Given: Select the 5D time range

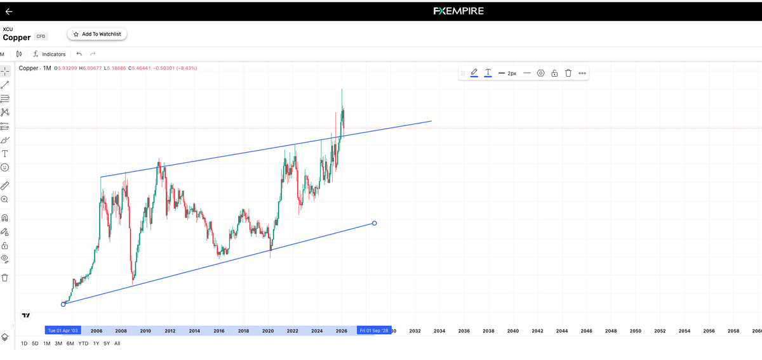Looking at the screenshot, I should [35, 344].
